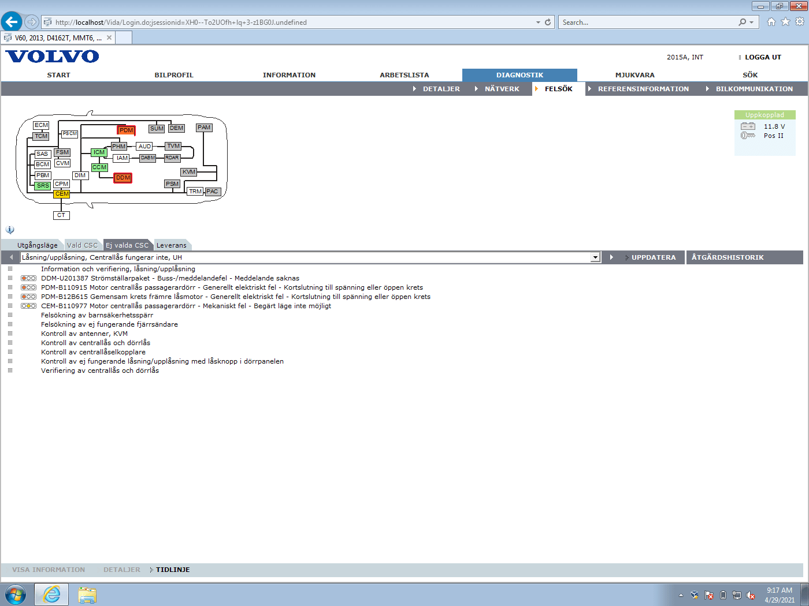Screen dimensions: 809x606
Task: Click the status icon for DDM-U201387 row
Action: point(28,278)
